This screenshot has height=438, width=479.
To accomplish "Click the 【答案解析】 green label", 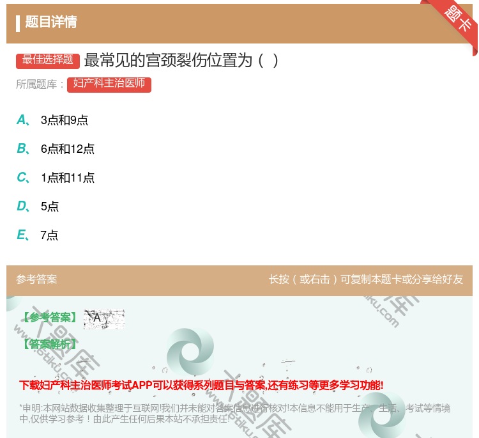I will [50, 345].
